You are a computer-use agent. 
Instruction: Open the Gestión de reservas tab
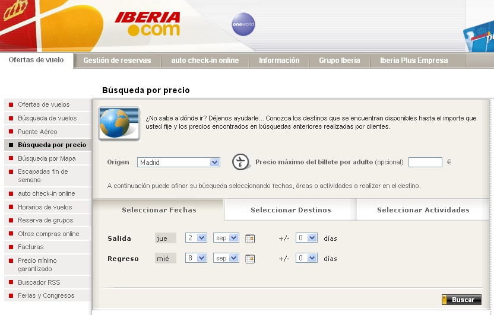tap(117, 61)
